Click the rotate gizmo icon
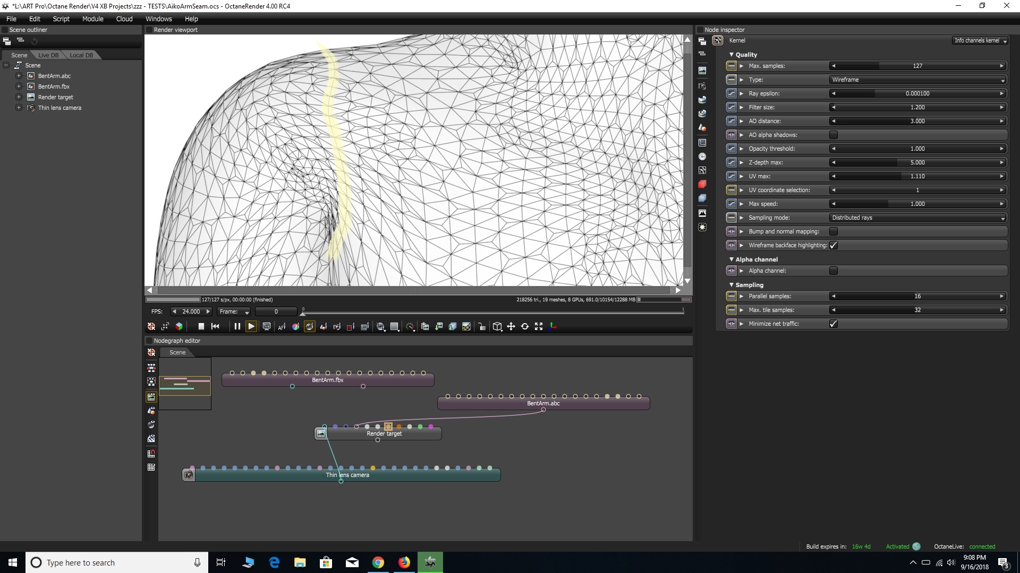 (x=525, y=327)
